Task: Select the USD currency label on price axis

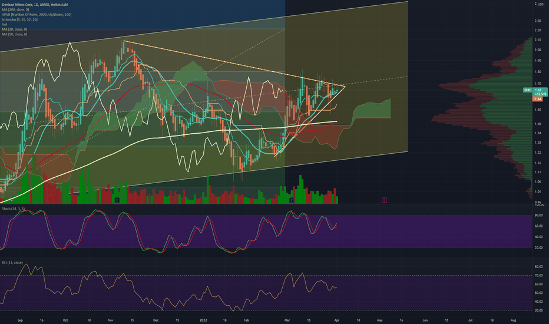Action: 541,4
